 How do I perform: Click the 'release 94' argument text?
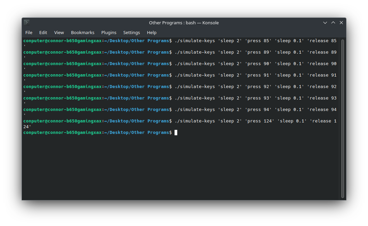[x=322, y=110]
